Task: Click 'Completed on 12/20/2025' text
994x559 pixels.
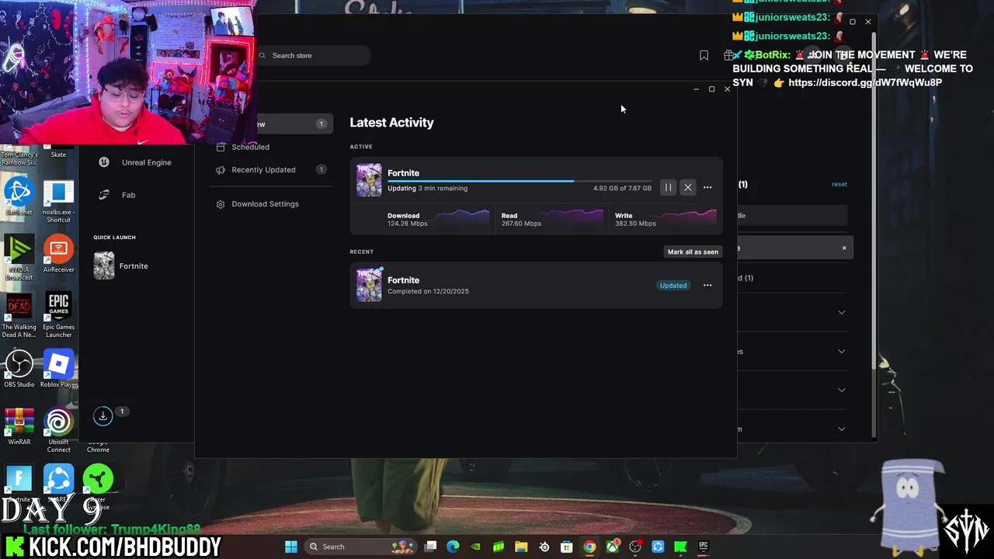Action: [x=428, y=291]
